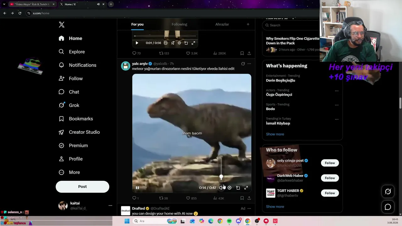Open more options on the Drafted ad
Screen dimensions: 402x226
coord(249,208)
